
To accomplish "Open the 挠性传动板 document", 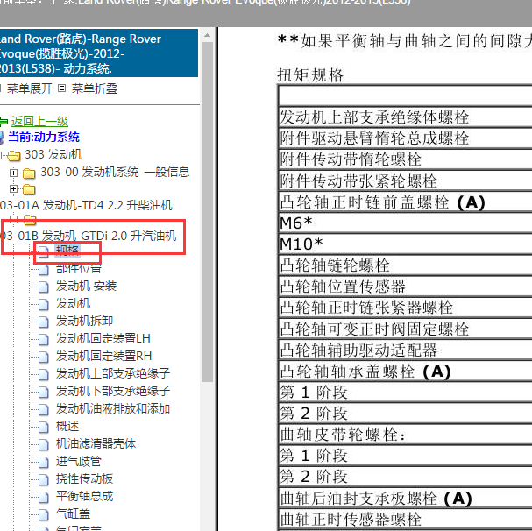I will (x=84, y=479).
